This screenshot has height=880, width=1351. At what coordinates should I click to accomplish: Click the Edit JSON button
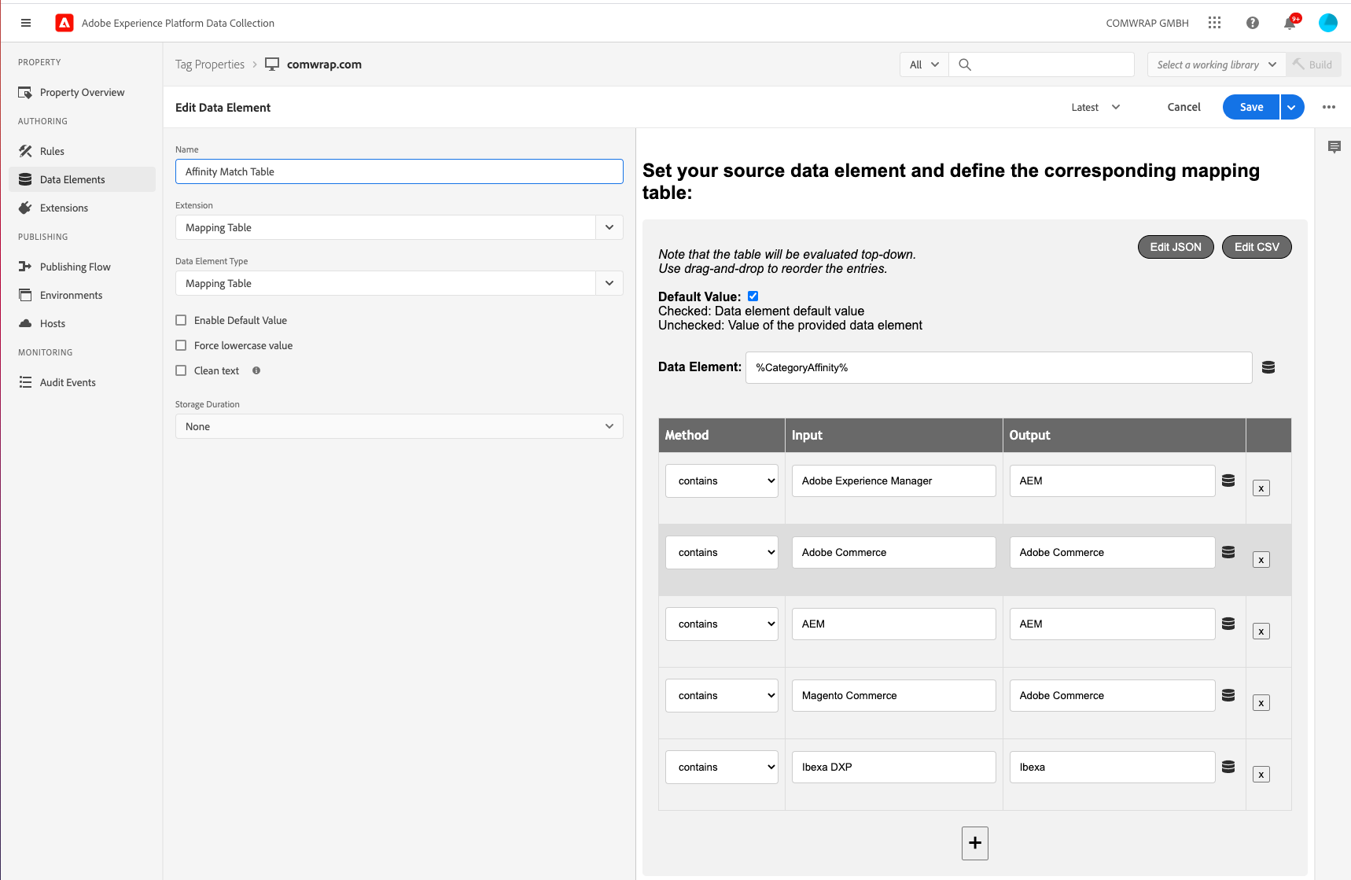click(x=1176, y=247)
